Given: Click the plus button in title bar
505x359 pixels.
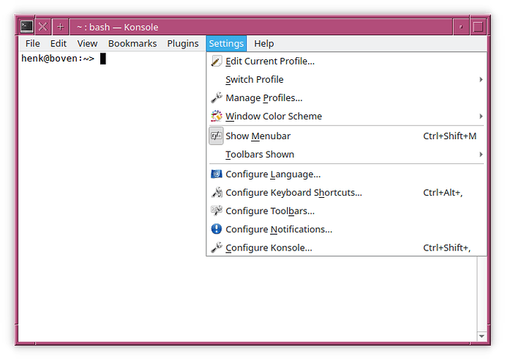Looking at the screenshot, I should [61, 26].
